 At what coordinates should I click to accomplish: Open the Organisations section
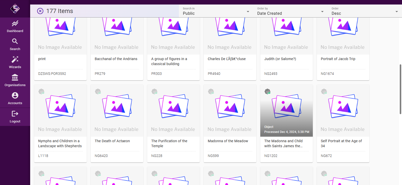15,81
